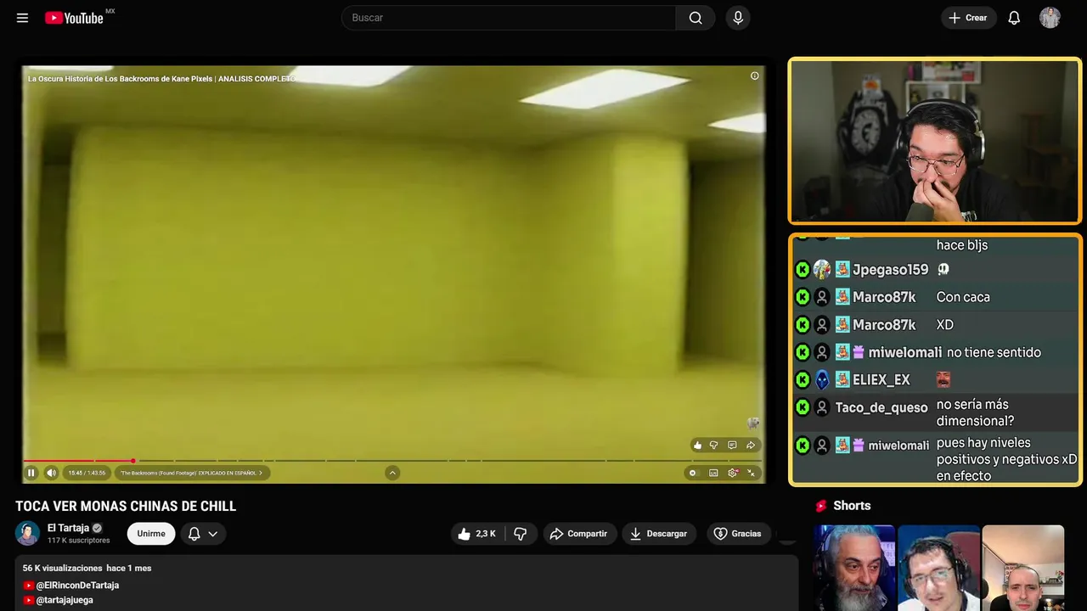
Task: Open the El Tartaja channel name link
Action: (68, 528)
